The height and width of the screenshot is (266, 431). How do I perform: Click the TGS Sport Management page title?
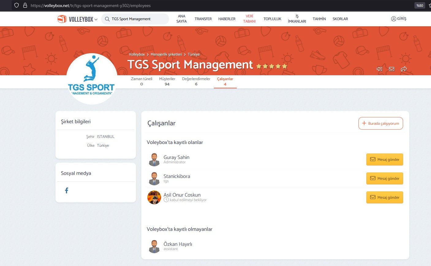click(190, 65)
